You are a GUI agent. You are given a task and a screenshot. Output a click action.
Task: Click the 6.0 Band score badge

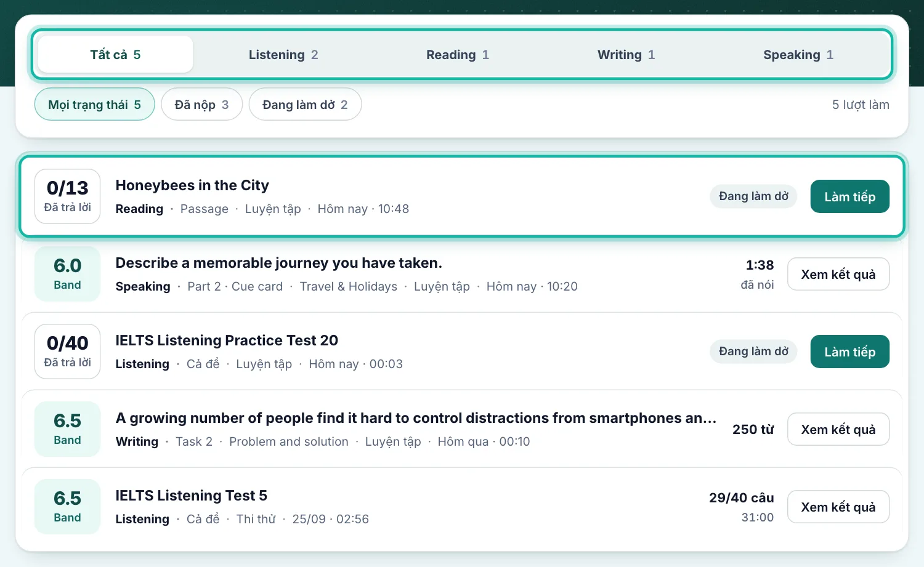pyautogui.click(x=67, y=274)
